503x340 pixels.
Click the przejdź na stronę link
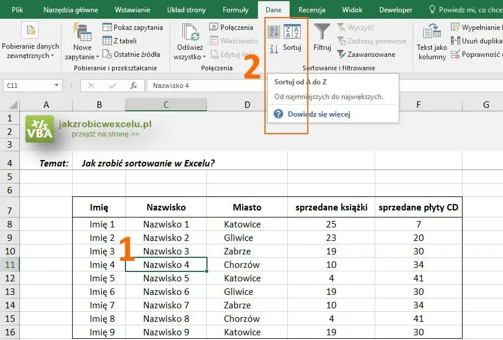coord(105,134)
